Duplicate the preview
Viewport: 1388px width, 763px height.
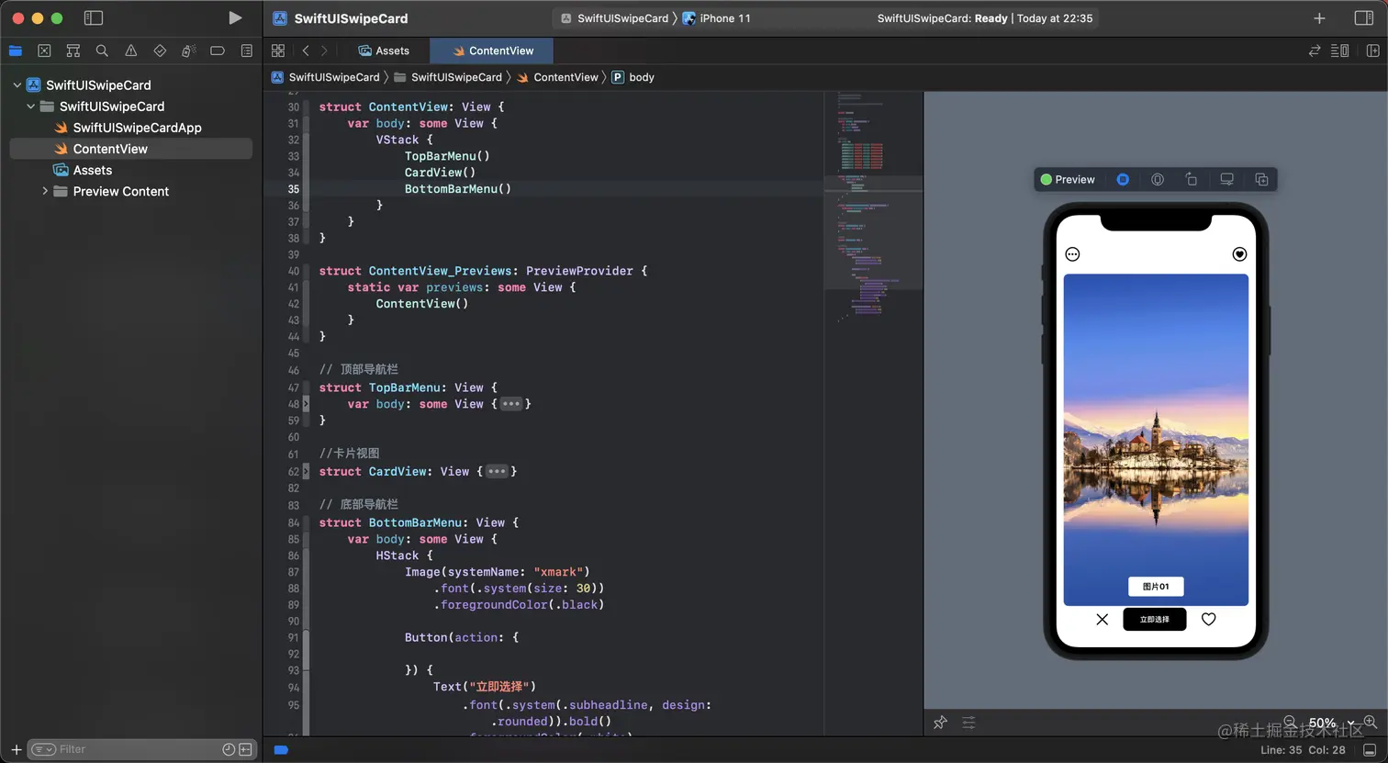[x=1261, y=180]
